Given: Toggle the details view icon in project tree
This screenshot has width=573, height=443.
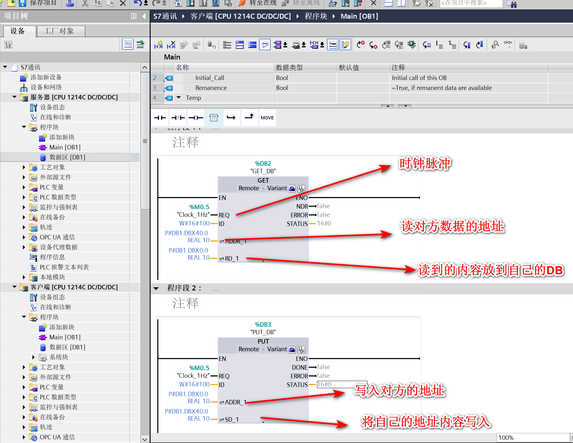Looking at the screenshot, I should click(x=128, y=44).
